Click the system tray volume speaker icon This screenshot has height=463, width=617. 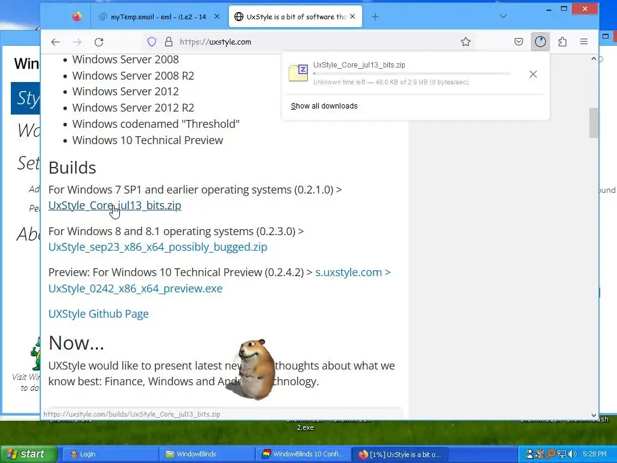click(572, 454)
